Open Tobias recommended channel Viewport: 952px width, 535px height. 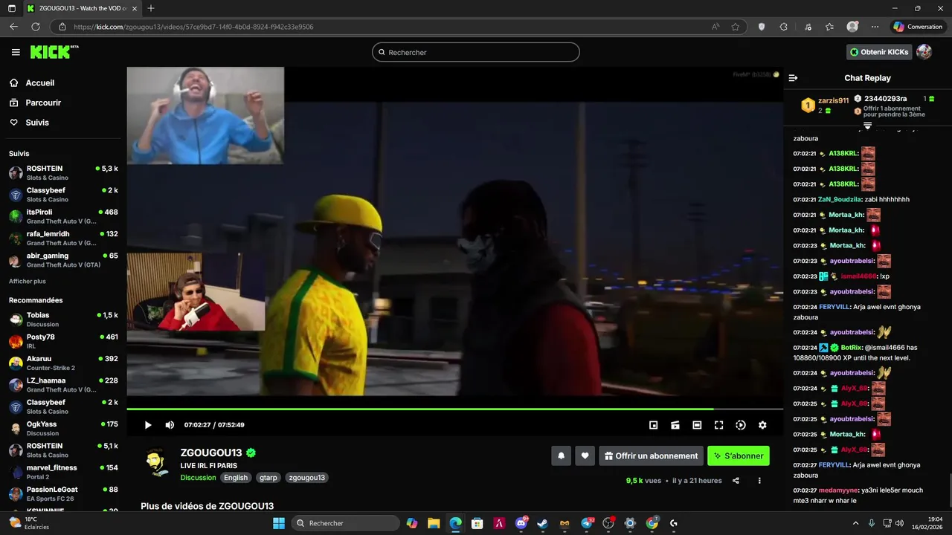[x=63, y=320]
